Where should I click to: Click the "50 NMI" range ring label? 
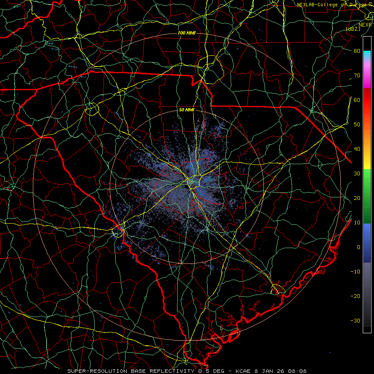[x=187, y=110]
